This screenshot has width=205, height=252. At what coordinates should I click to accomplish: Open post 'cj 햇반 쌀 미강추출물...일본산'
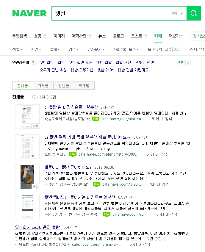click(71, 107)
